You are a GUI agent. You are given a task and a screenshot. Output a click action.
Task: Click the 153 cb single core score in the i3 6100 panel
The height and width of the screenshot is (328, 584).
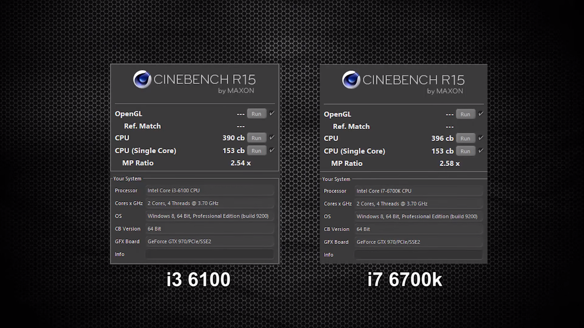point(234,151)
